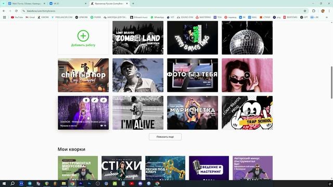Pin the hovered purple portfolio work
Viewport: 333px width, 187px height.
tap(104, 100)
